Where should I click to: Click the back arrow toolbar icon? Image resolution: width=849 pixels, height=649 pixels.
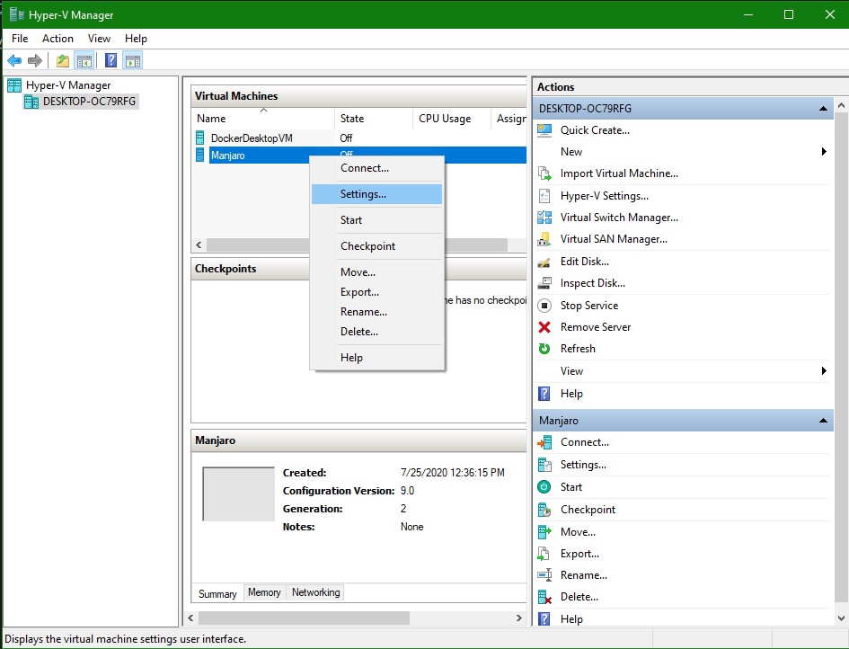point(14,61)
